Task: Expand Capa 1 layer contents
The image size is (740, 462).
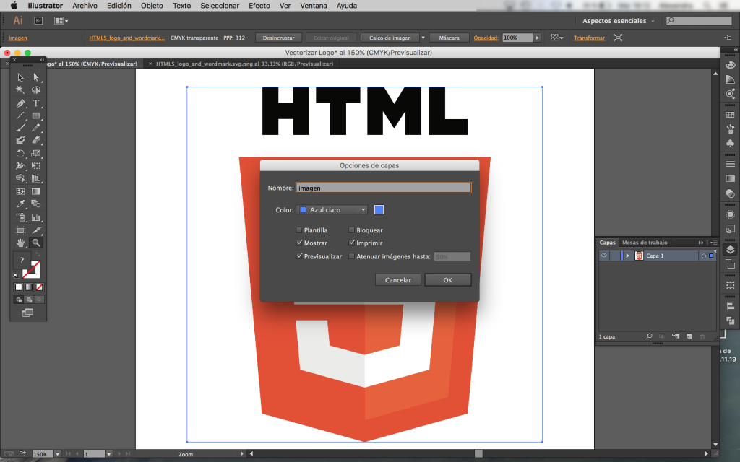Action: (x=628, y=256)
